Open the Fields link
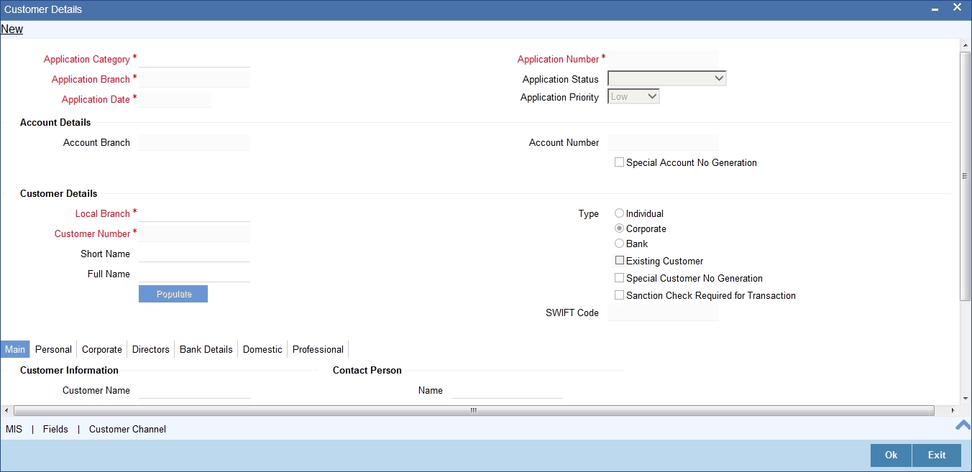 pos(55,429)
